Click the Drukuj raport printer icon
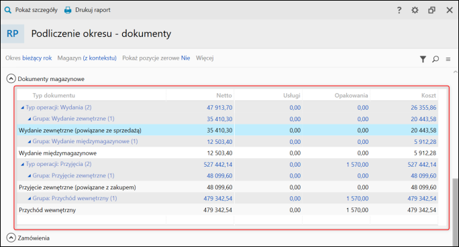The height and width of the screenshot is (247, 459). click(x=68, y=10)
